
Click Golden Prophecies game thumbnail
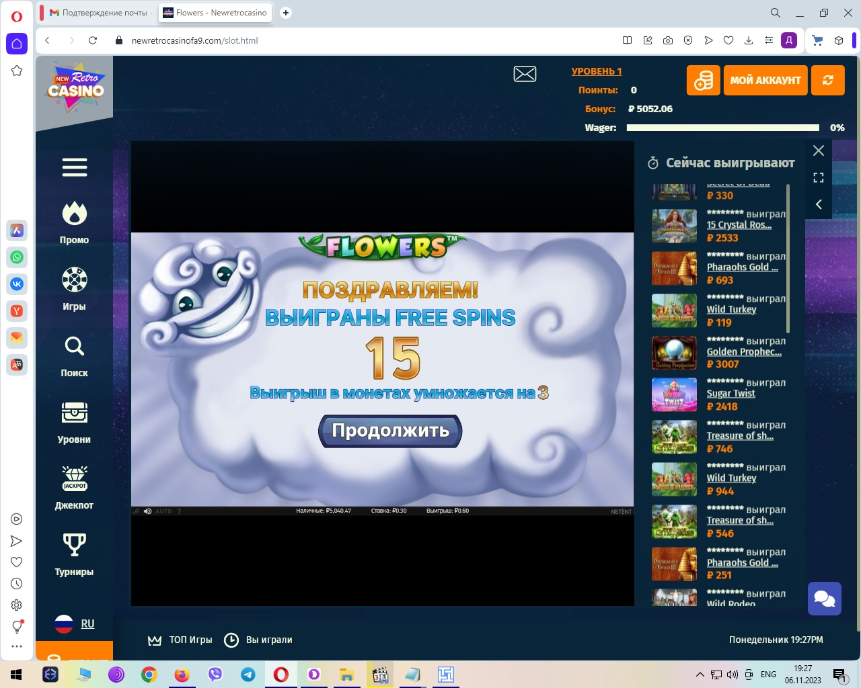tap(674, 352)
